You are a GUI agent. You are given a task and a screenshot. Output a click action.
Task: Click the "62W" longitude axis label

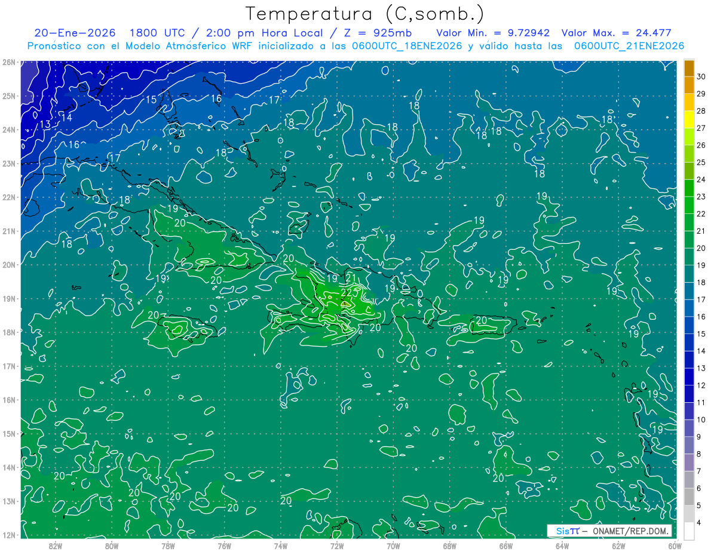(x=618, y=546)
